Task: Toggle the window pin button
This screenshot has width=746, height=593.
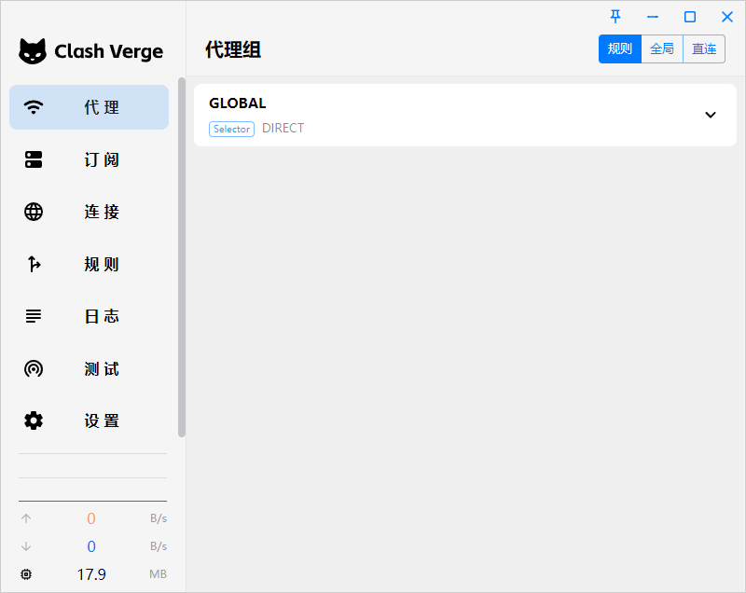Action: tap(615, 16)
